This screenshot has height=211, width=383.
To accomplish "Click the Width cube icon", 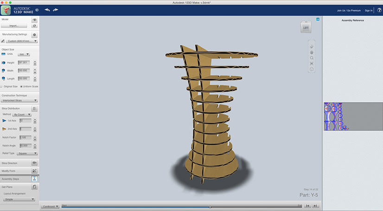I will pyautogui.click(x=3, y=71).
